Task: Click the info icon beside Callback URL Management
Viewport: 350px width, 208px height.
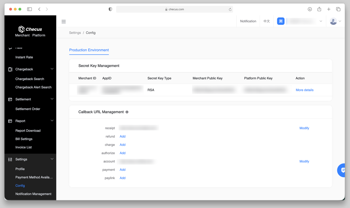Action: [x=127, y=112]
